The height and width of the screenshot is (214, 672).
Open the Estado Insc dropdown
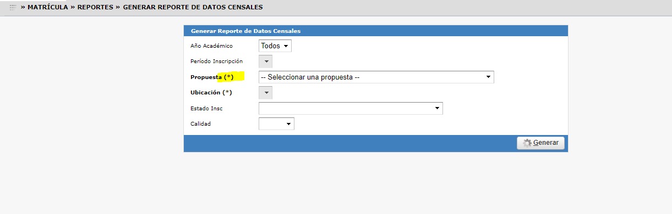pyautogui.click(x=351, y=108)
